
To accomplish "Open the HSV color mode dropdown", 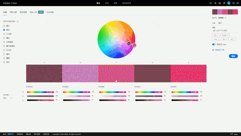I will point(8,98).
